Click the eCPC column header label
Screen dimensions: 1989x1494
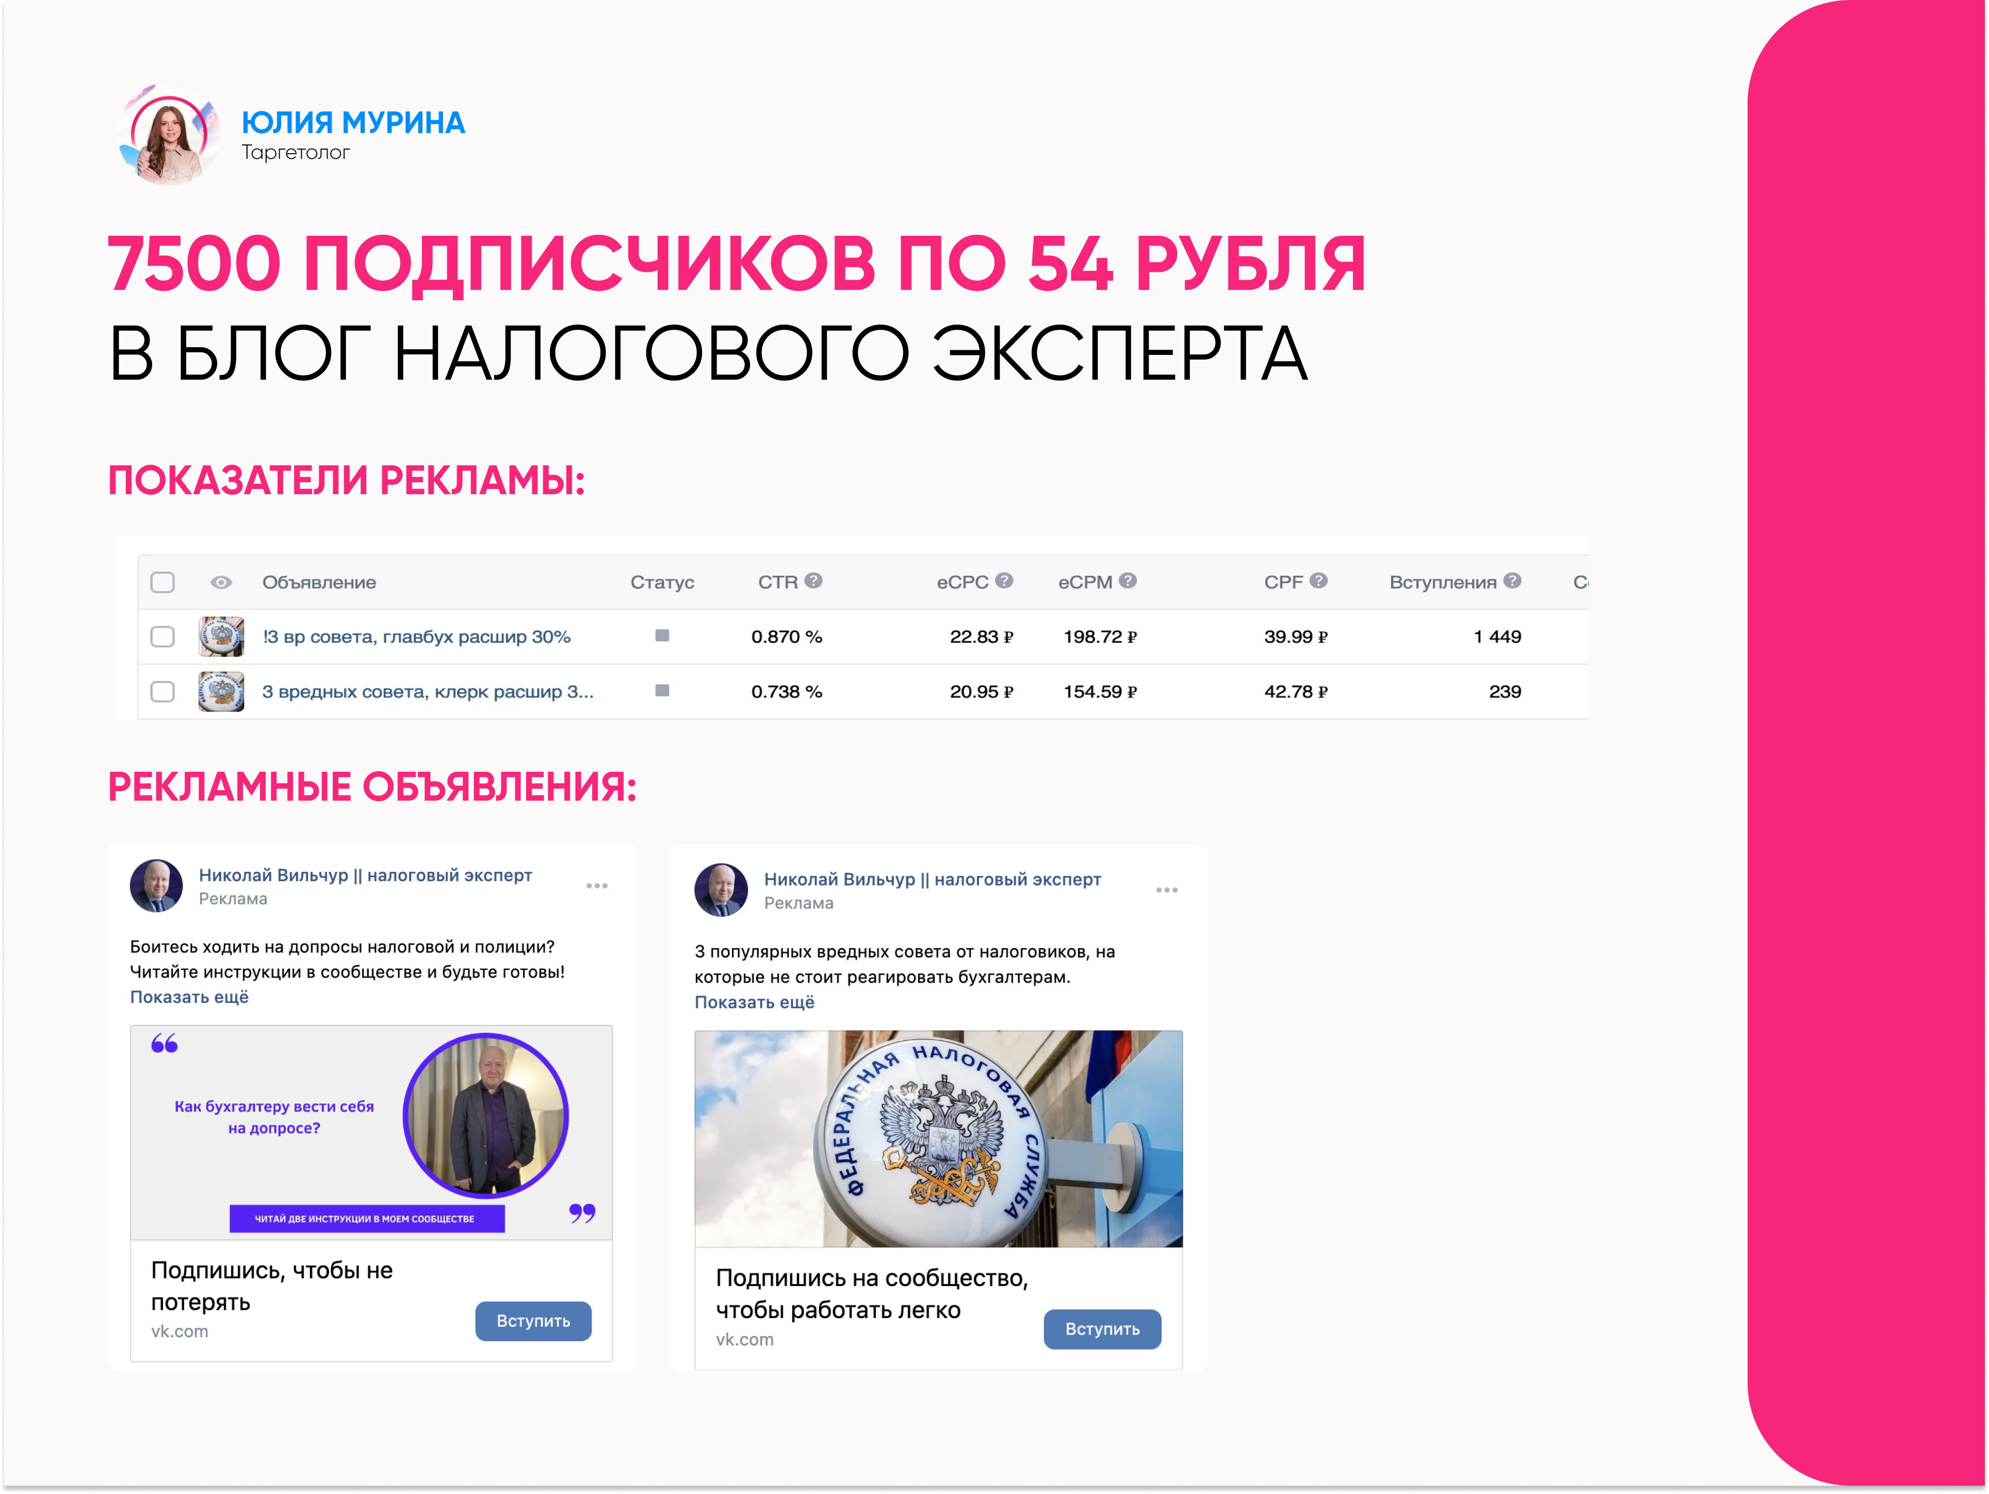[962, 582]
